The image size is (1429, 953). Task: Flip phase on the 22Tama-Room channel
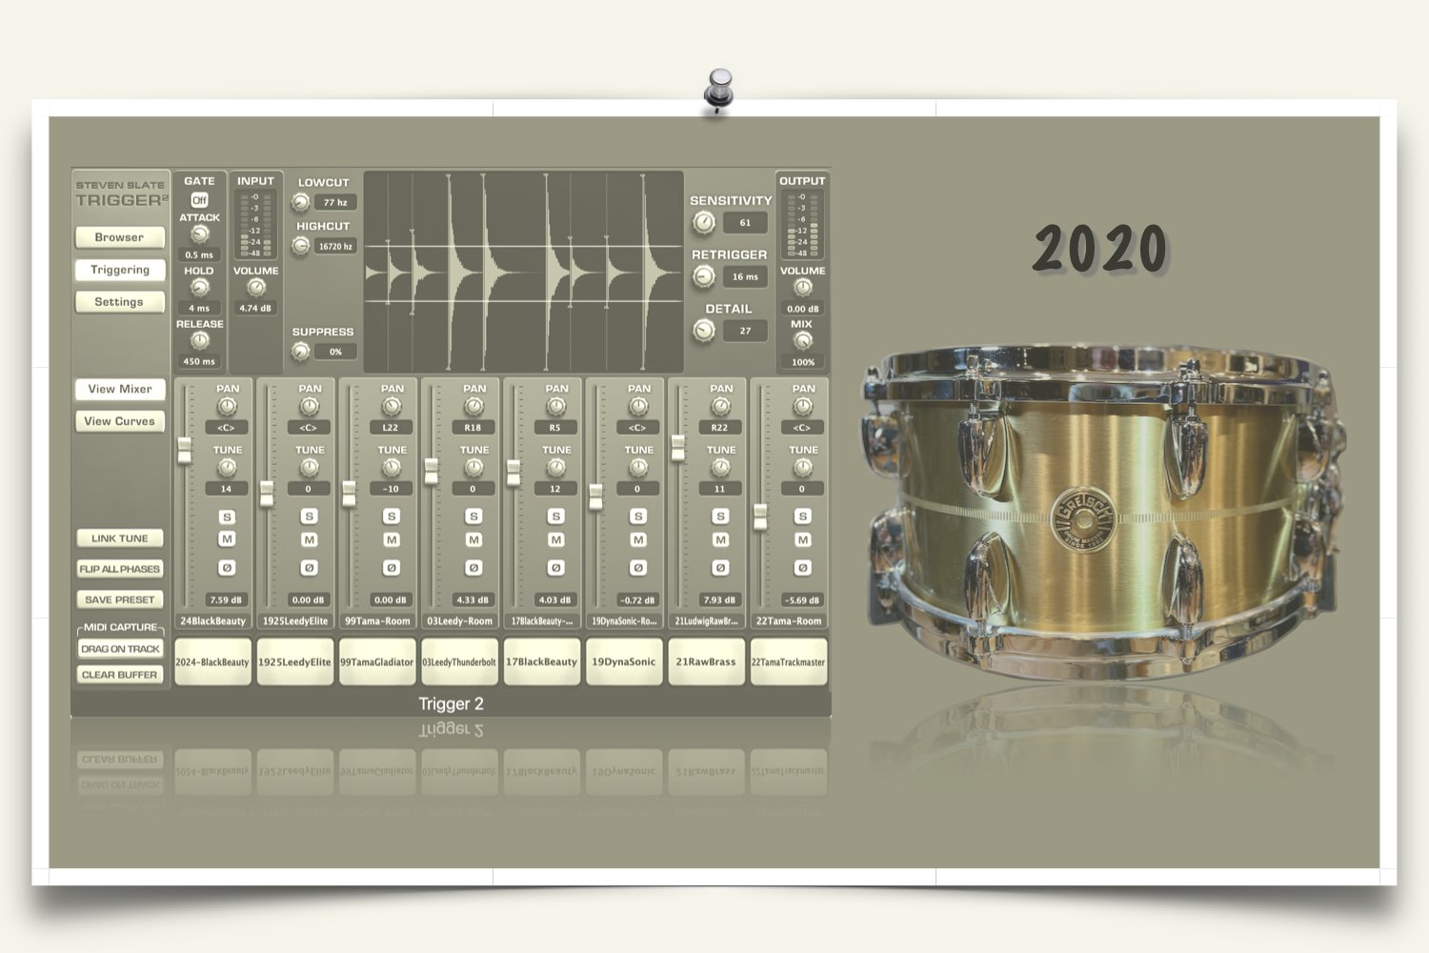[803, 568]
